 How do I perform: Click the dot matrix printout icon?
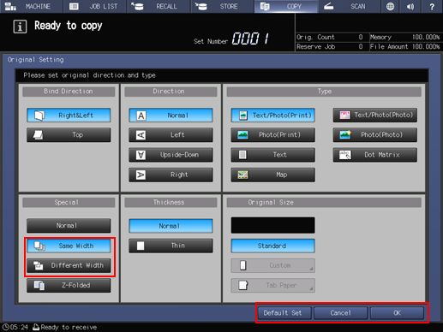(345, 155)
